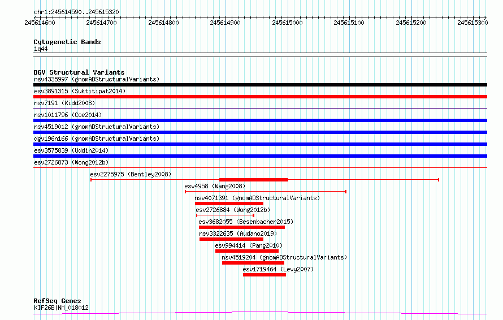Click the nsv4519204 red variant bar
This screenshot has width=503, height=320.
253,263
